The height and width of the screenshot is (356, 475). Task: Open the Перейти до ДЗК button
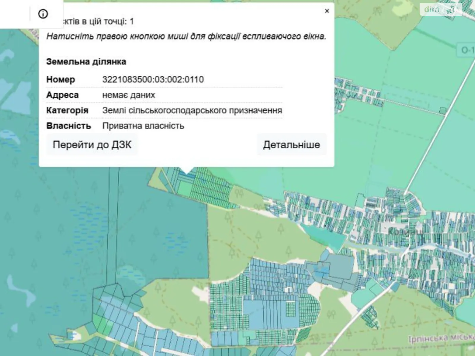coord(92,145)
